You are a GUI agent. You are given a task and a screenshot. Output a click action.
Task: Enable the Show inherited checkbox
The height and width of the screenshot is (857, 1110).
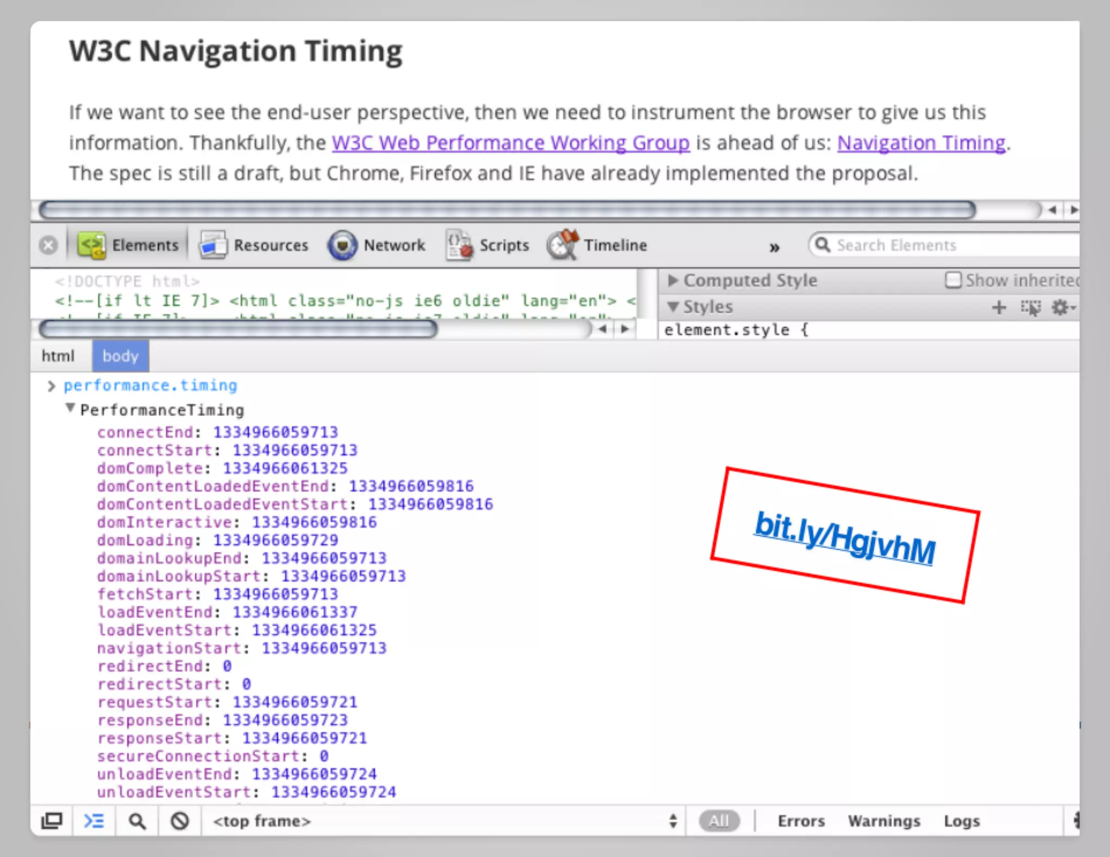pyautogui.click(x=953, y=280)
